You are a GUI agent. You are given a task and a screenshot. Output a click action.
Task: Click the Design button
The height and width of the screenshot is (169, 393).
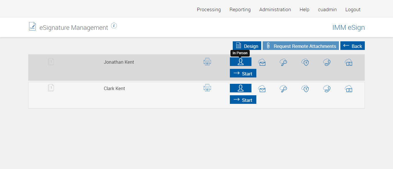click(x=247, y=46)
